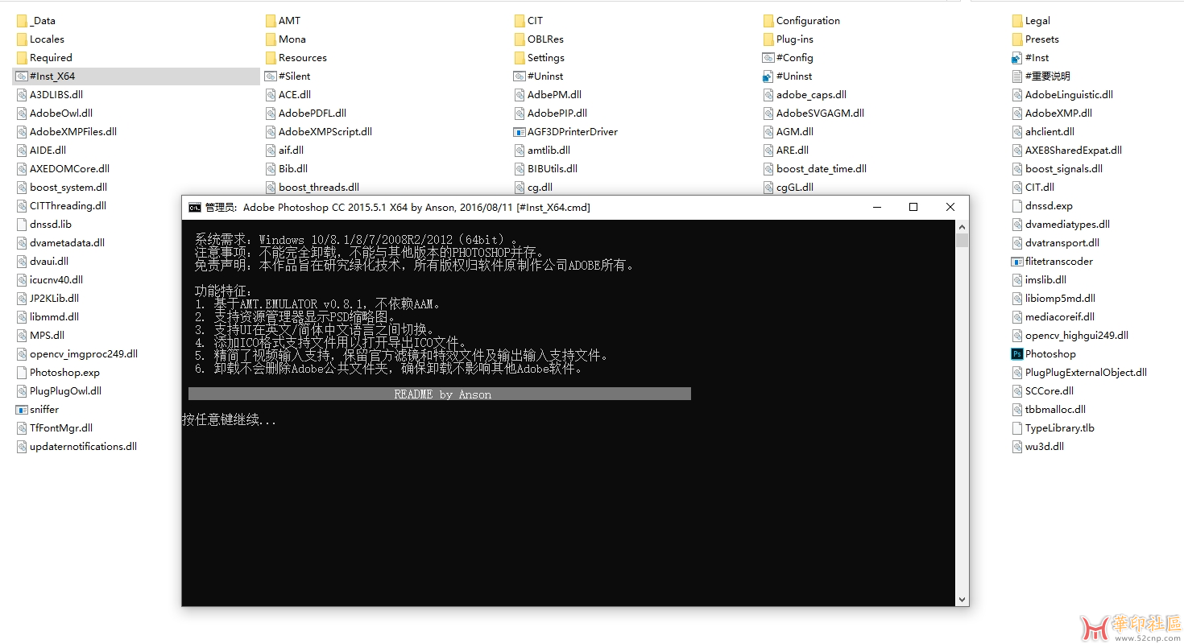Select the #Silent script file icon
The image size is (1184, 644).
[271, 76]
